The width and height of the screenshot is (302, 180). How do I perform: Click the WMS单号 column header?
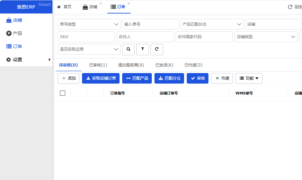244,93
